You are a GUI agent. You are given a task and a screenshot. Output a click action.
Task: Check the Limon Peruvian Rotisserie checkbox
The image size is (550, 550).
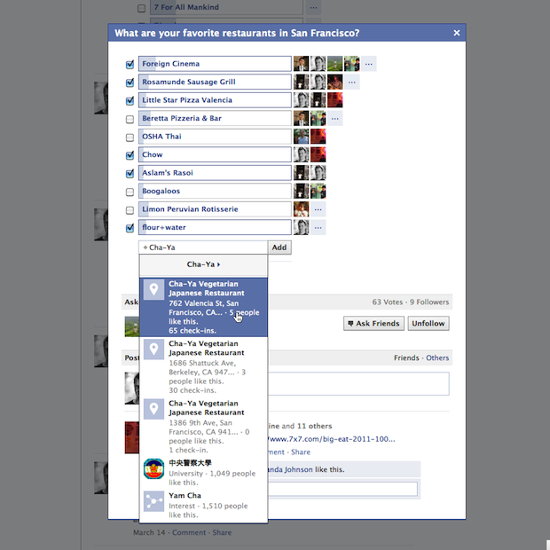[x=130, y=210]
